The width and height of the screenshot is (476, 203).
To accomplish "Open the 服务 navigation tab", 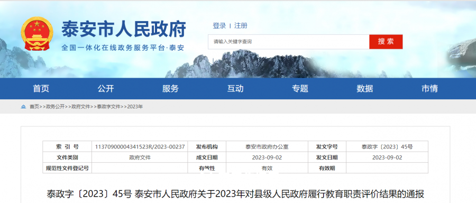I will pyautogui.click(x=170, y=89).
